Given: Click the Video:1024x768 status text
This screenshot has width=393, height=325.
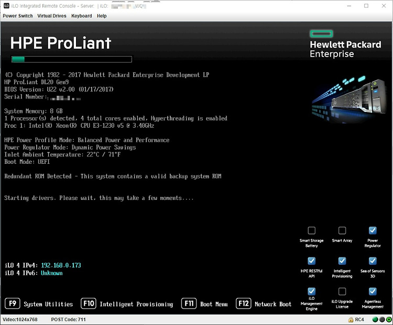Looking at the screenshot, I should coord(20,320).
